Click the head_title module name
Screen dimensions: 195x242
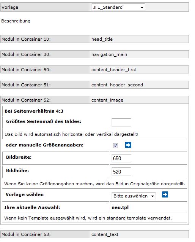[102, 39]
